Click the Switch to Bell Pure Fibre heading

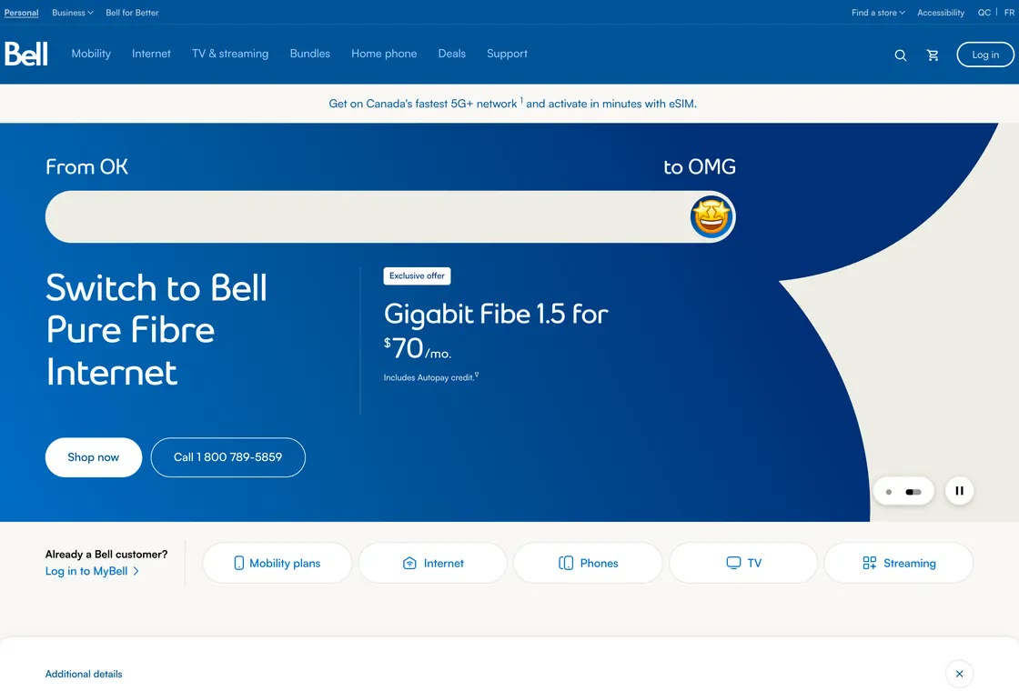(156, 330)
